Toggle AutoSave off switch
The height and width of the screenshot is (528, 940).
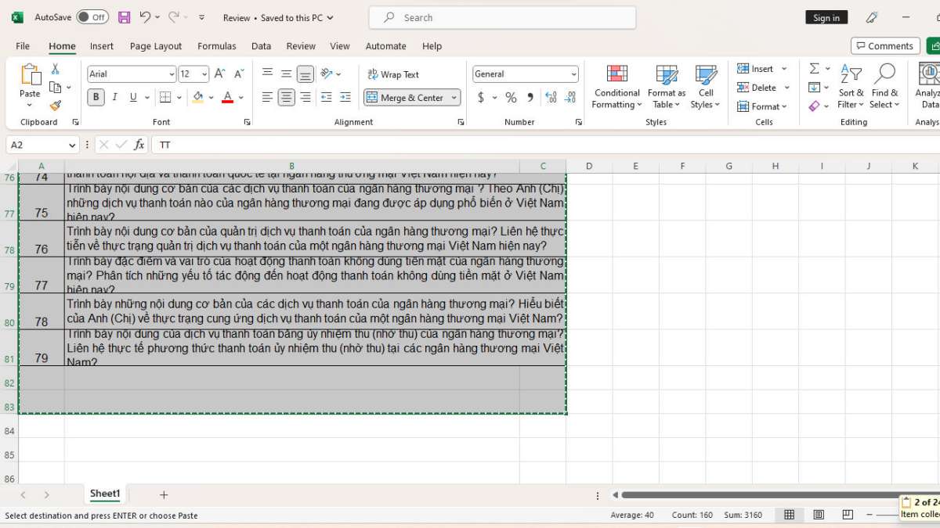93,17
